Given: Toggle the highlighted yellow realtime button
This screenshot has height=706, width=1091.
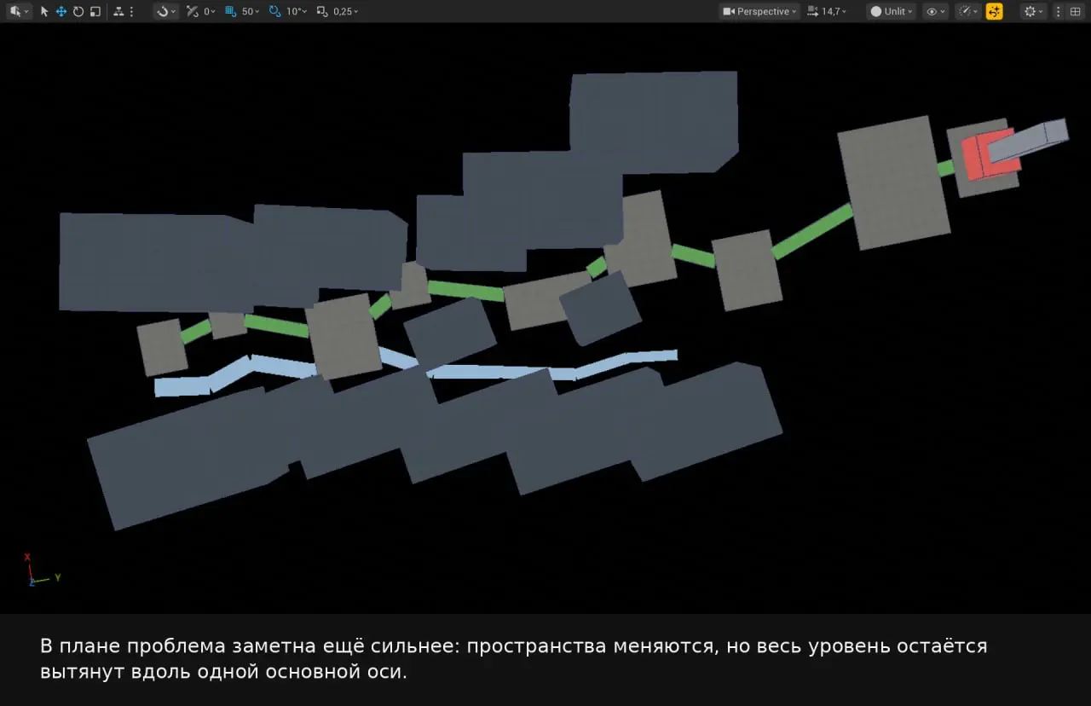Looking at the screenshot, I should (x=994, y=11).
